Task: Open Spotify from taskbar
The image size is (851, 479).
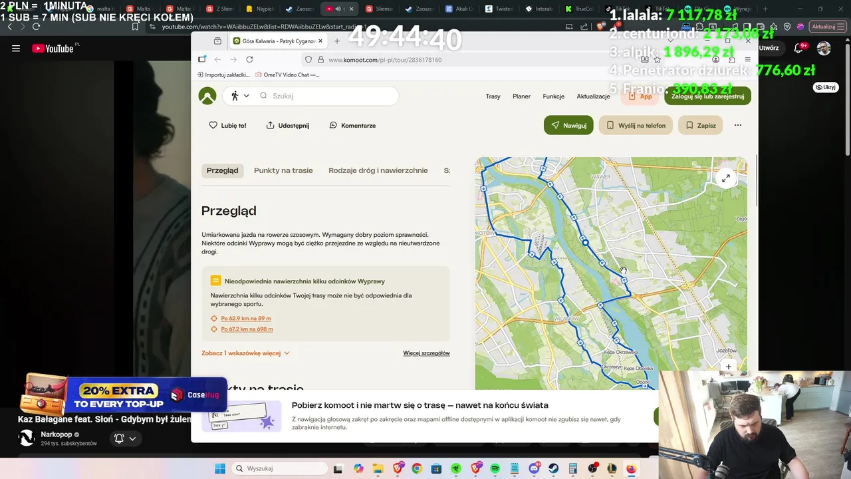Action: click(495, 468)
